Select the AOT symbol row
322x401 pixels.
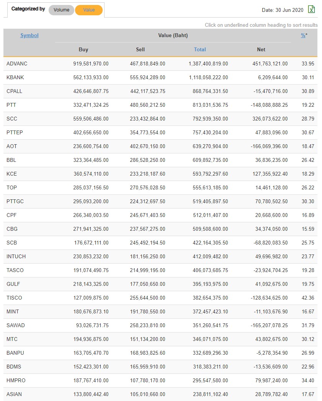12,146
